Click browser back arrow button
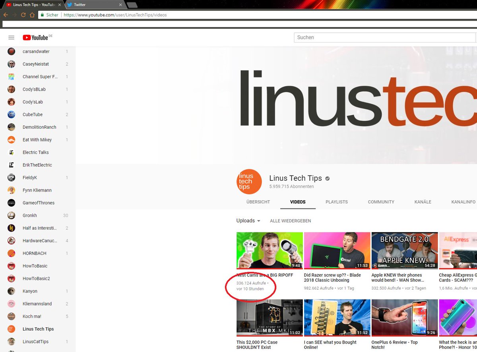The width and height of the screenshot is (477, 352). pos(6,15)
